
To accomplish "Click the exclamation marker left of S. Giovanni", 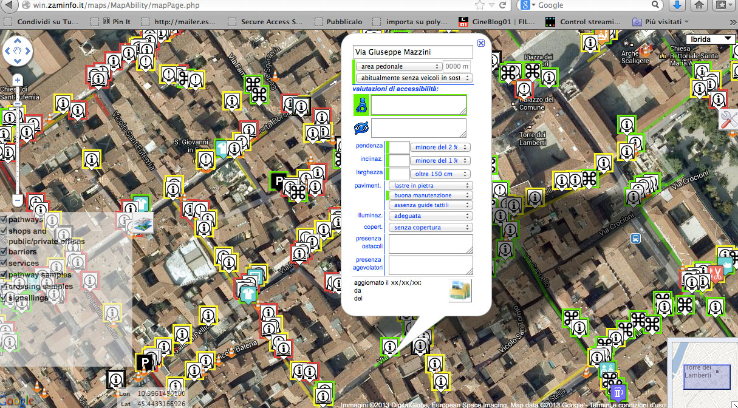I will click(x=205, y=160).
